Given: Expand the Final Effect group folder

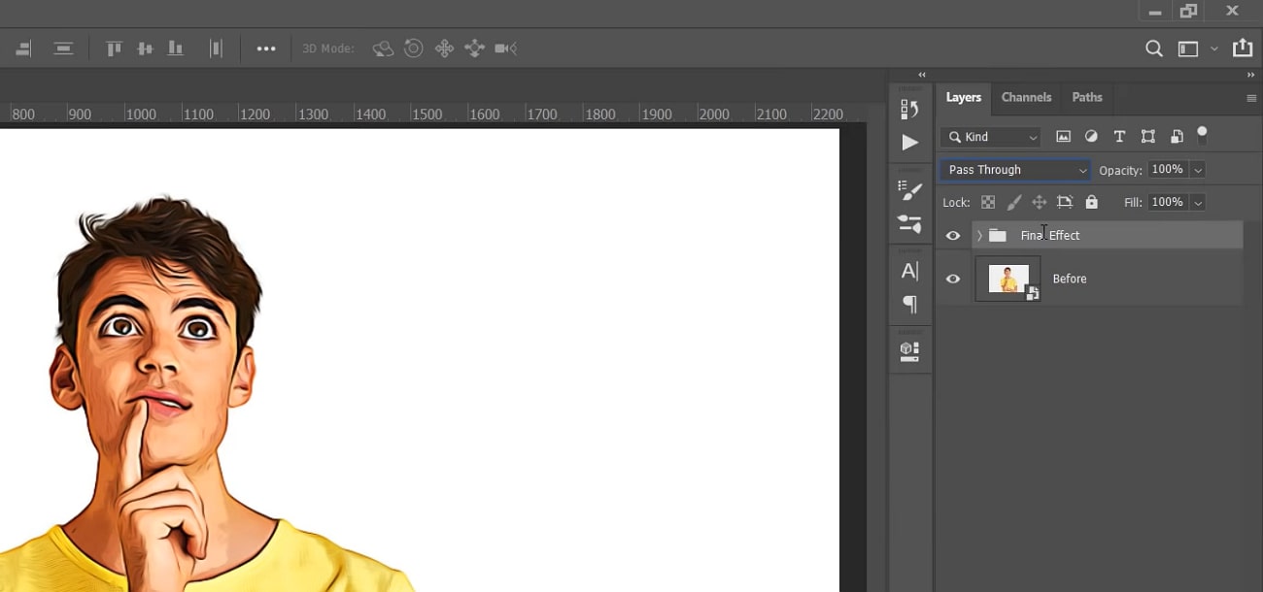Looking at the screenshot, I should point(979,236).
